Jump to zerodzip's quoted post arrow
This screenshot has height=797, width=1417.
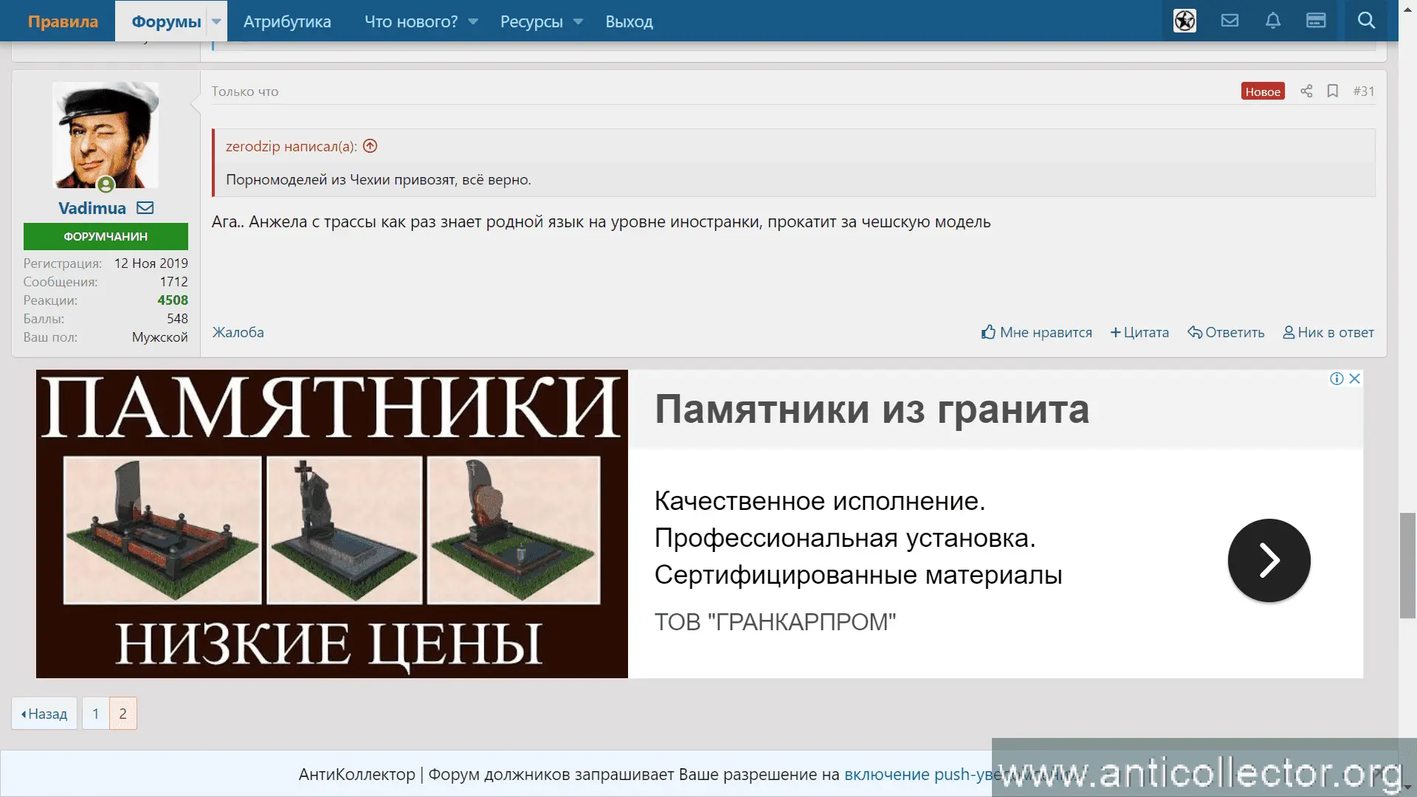pos(370,146)
